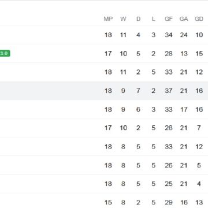Click the GA value 24
The height and width of the screenshot is (208, 208).
click(184, 35)
